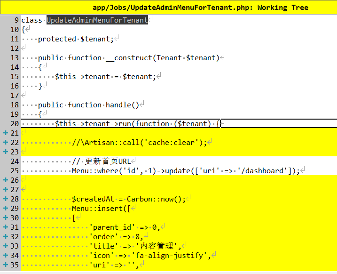Click "'uri' => ''," on line 35
The height and width of the screenshot is (274, 337).
click(x=114, y=265)
